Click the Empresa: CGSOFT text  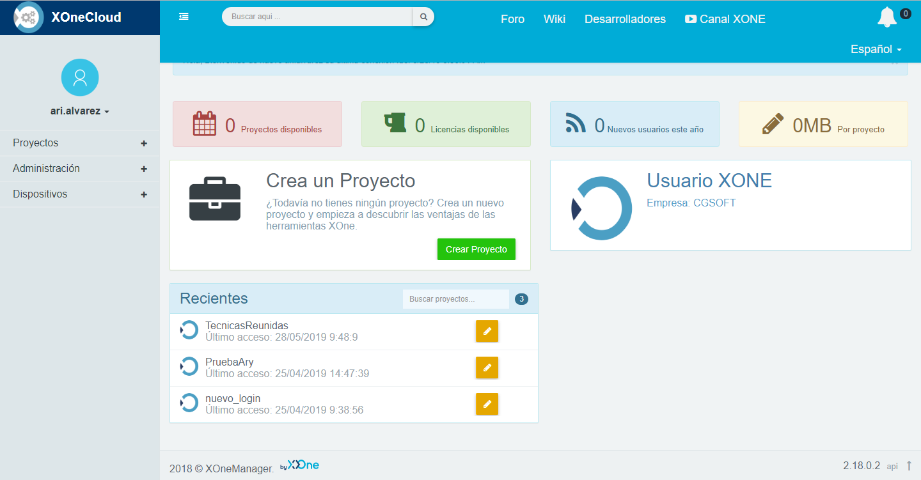click(691, 203)
